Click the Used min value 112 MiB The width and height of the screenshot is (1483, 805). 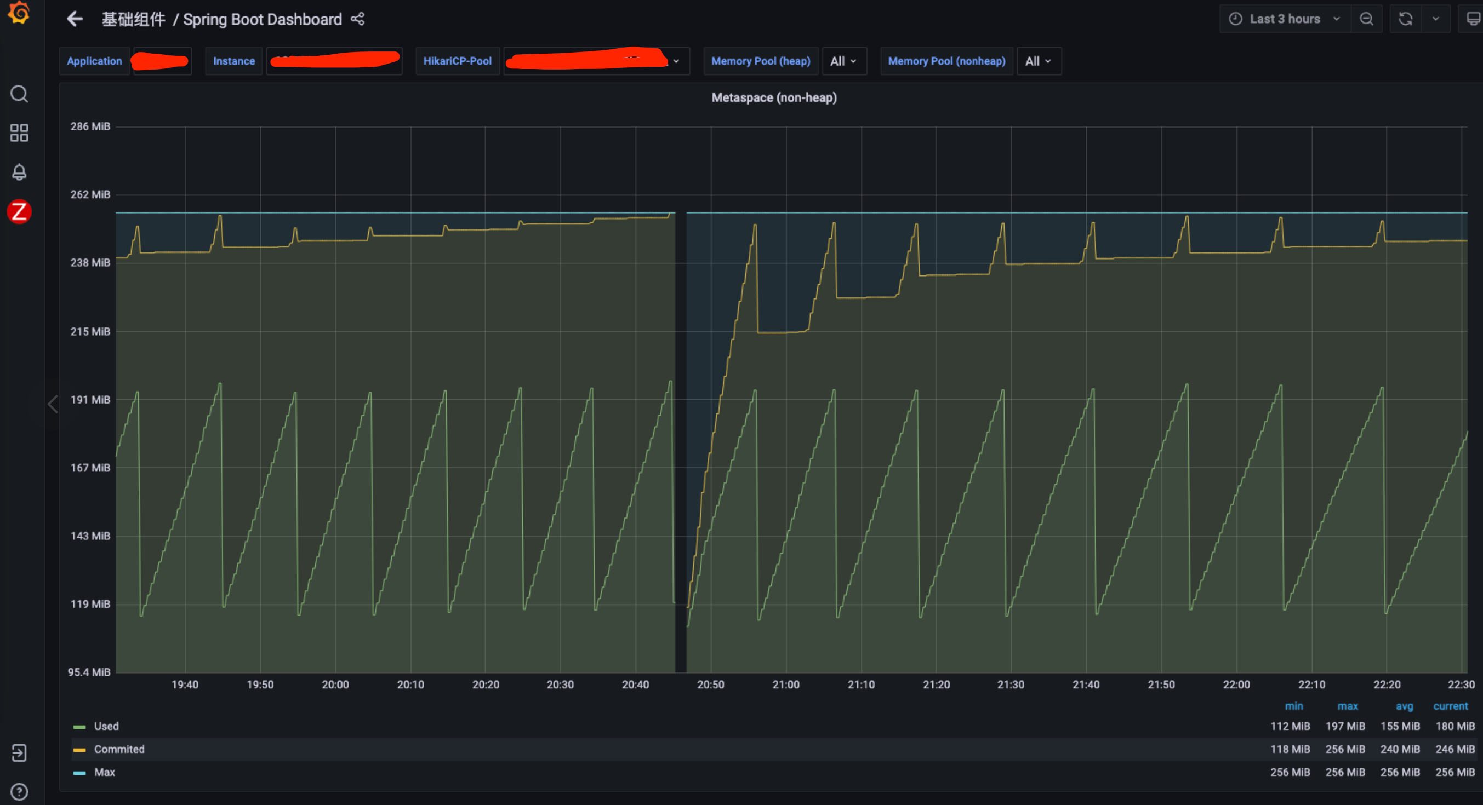(x=1290, y=726)
